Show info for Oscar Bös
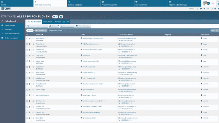219x123 pixels. (x=30, y=118)
